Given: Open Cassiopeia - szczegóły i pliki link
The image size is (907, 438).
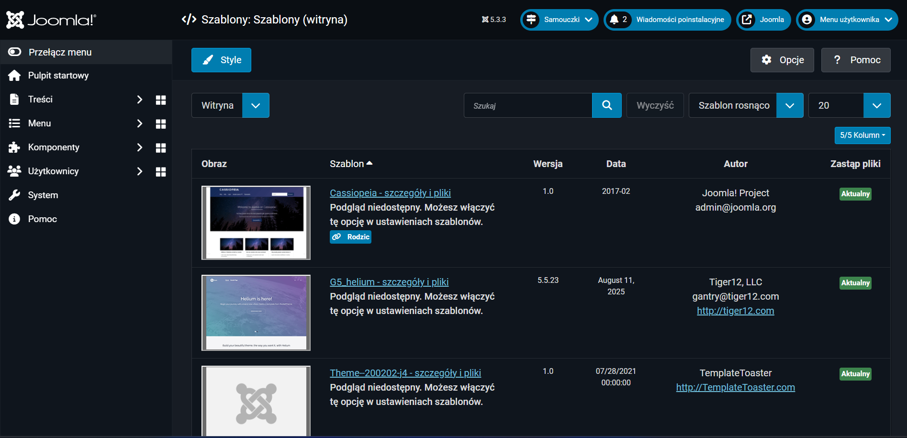Looking at the screenshot, I should 390,193.
